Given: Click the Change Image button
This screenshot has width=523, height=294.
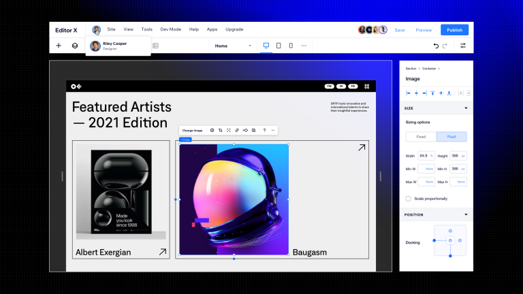Looking at the screenshot, I should [x=193, y=130].
